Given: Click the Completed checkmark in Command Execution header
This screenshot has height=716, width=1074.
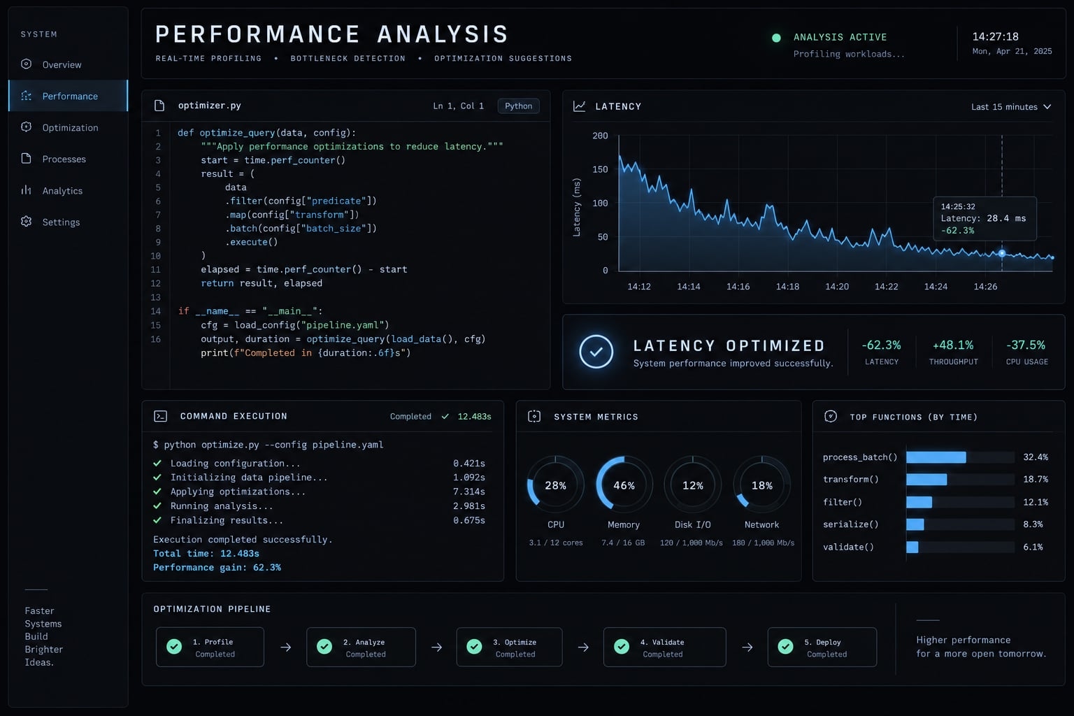Looking at the screenshot, I should tap(445, 416).
